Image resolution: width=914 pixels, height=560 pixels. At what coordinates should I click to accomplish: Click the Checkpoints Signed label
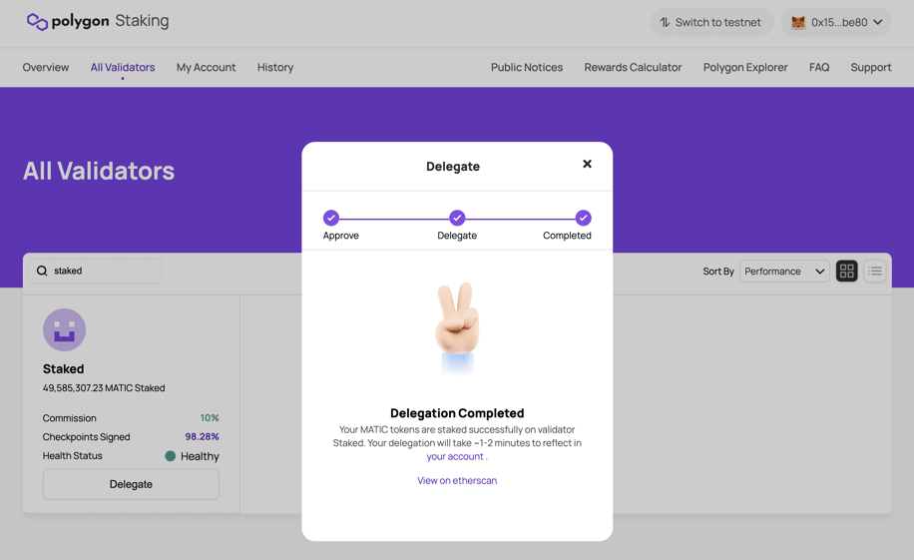coord(86,437)
